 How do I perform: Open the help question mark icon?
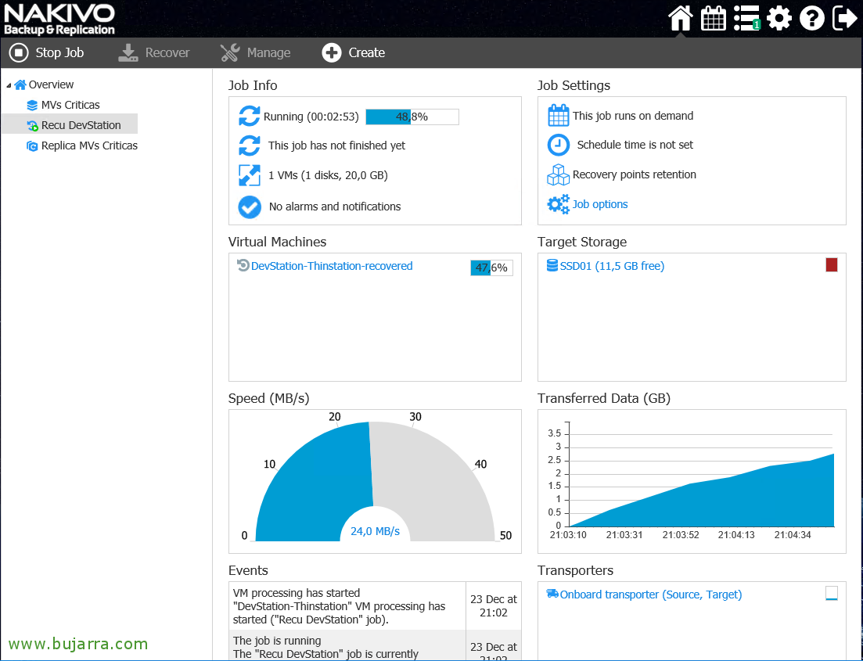(x=812, y=19)
